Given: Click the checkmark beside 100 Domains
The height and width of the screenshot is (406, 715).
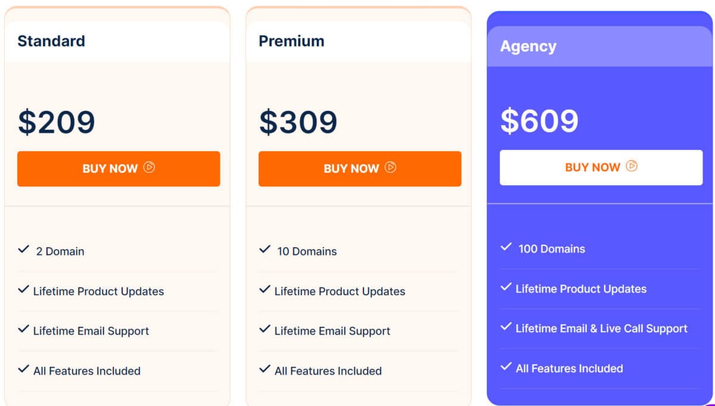Looking at the screenshot, I should [x=506, y=247].
